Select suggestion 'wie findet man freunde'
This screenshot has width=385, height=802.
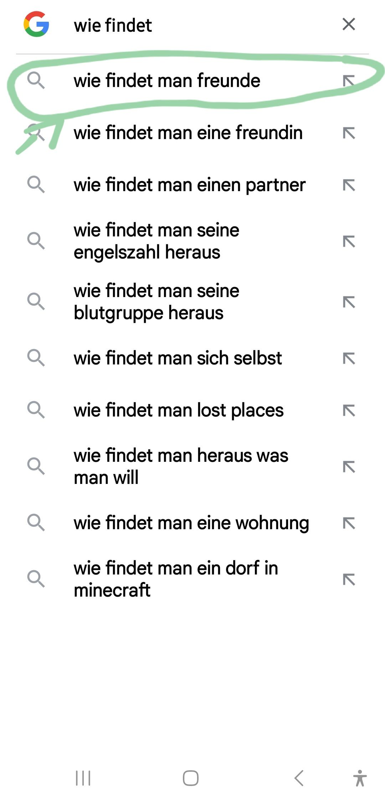click(167, 81)
